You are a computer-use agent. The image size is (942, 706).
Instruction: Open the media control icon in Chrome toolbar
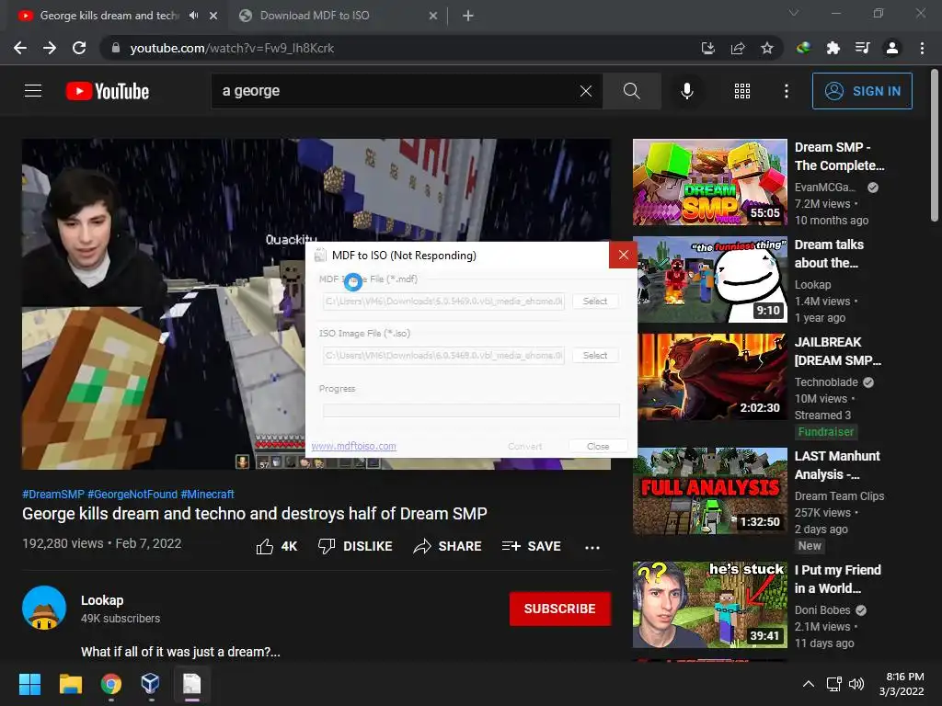point(862,48)
